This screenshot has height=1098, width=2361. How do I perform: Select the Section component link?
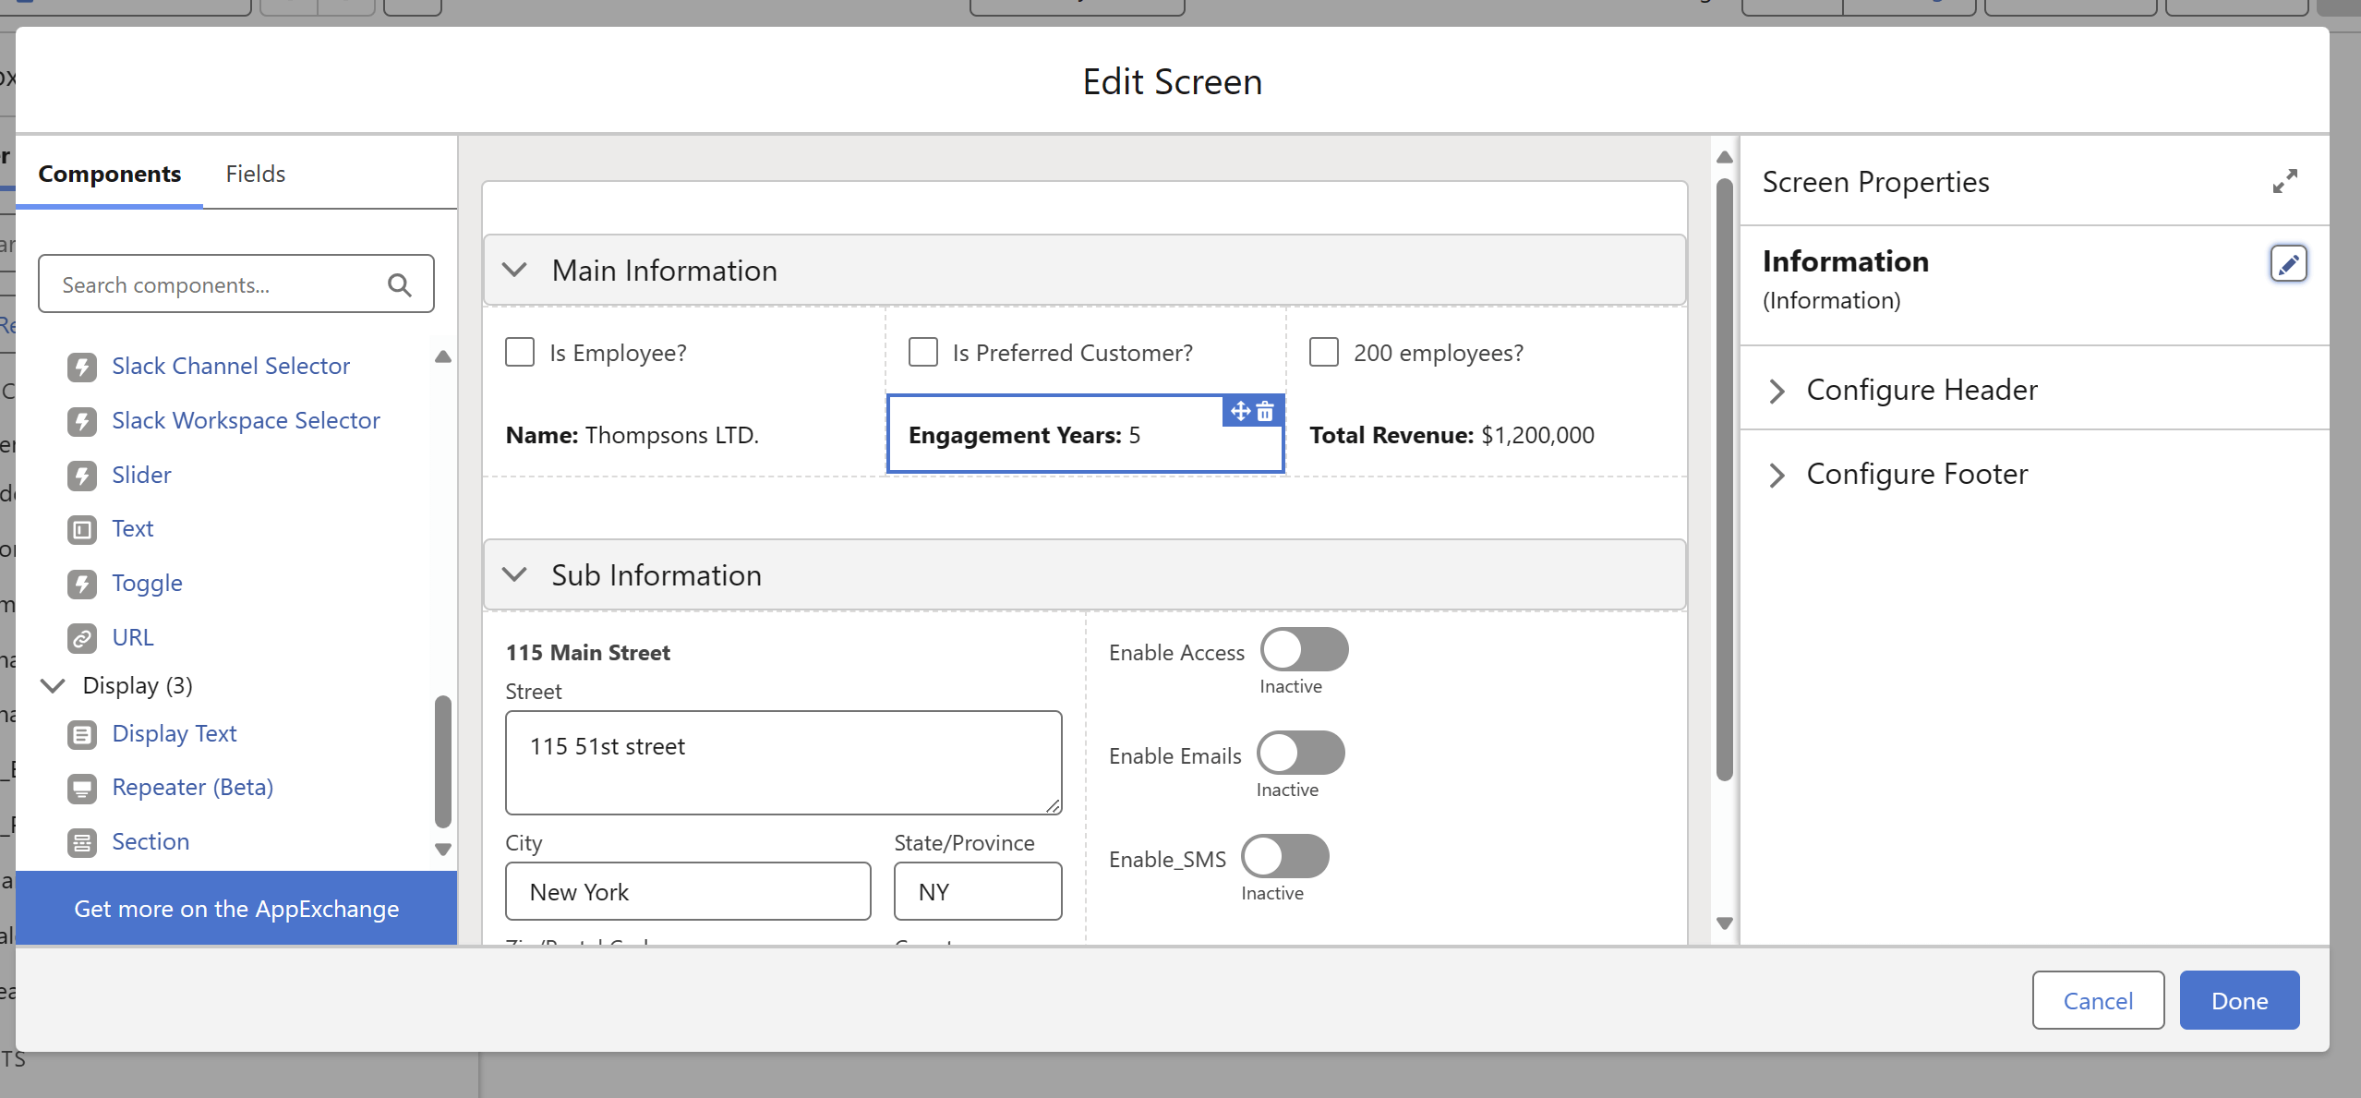tap(151, 842)
